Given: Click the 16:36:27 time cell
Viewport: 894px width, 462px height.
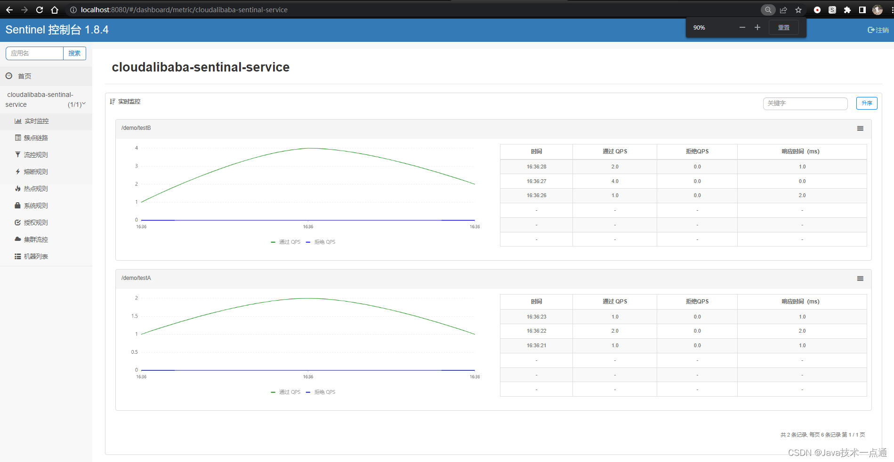Looking at the screenshot, I should tap(537, 181).
